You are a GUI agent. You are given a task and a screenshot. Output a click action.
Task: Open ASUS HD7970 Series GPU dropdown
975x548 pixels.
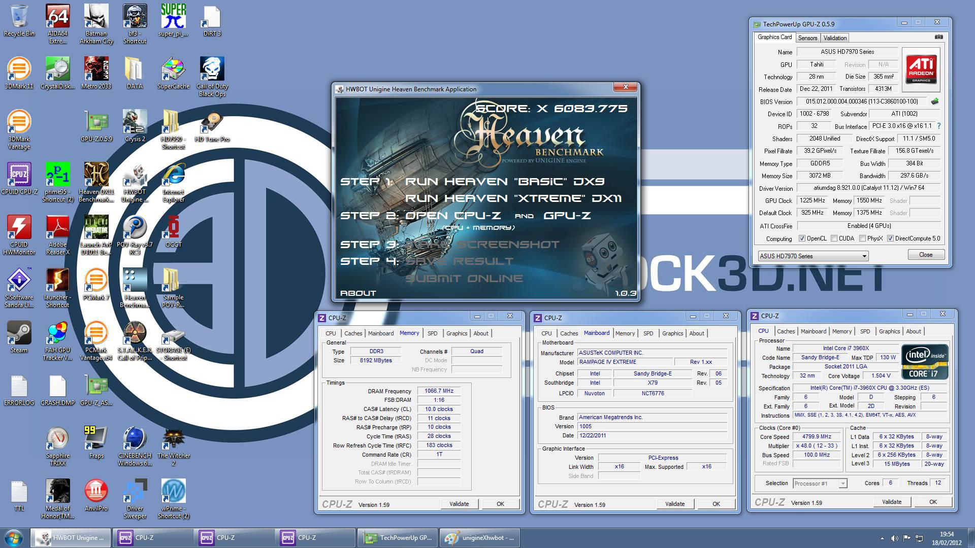pos(813,256)
